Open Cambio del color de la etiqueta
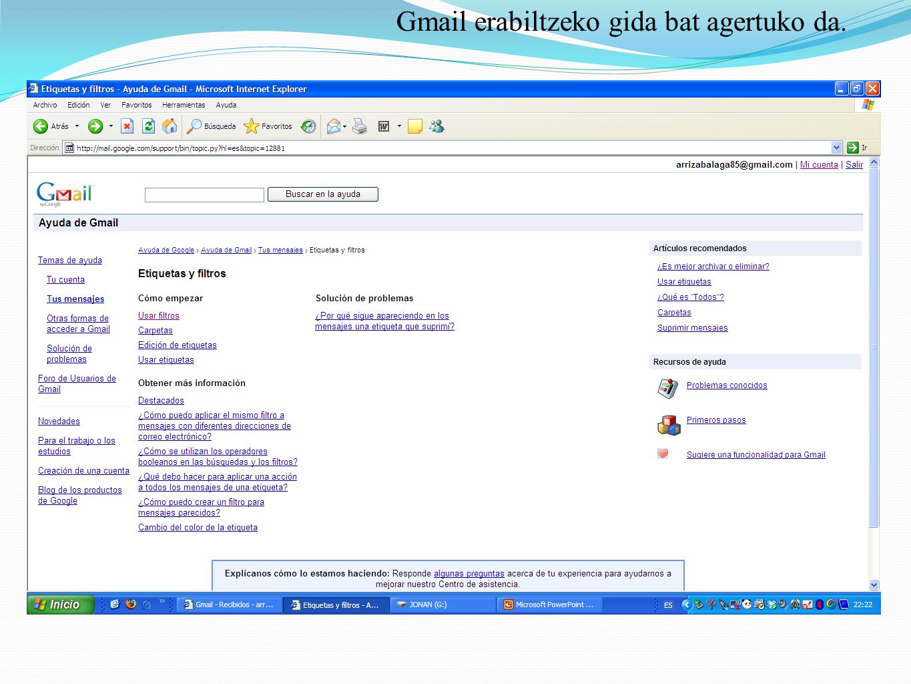911x684 pixels. [x=198, y=527]
